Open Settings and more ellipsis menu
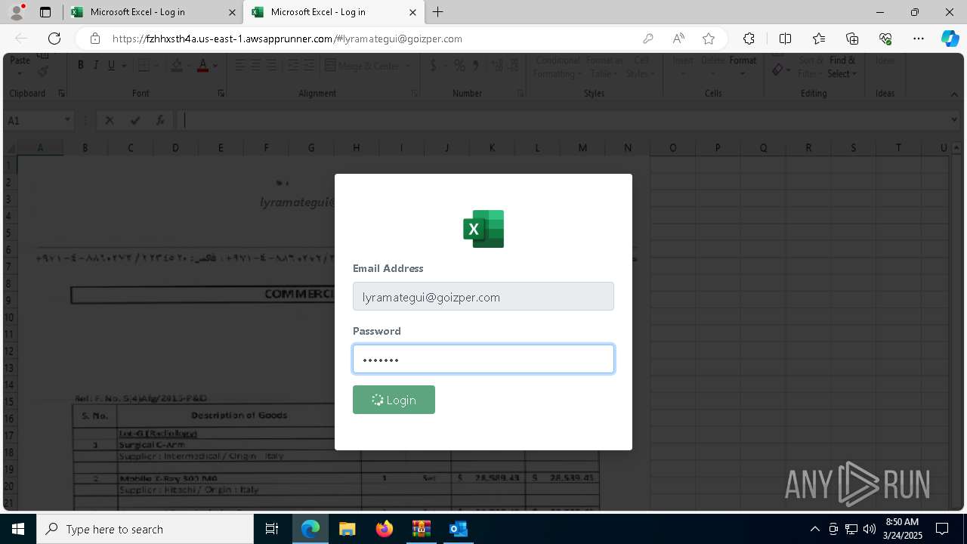The width and height of the screenshot is (967, 544). click(919, 39)
